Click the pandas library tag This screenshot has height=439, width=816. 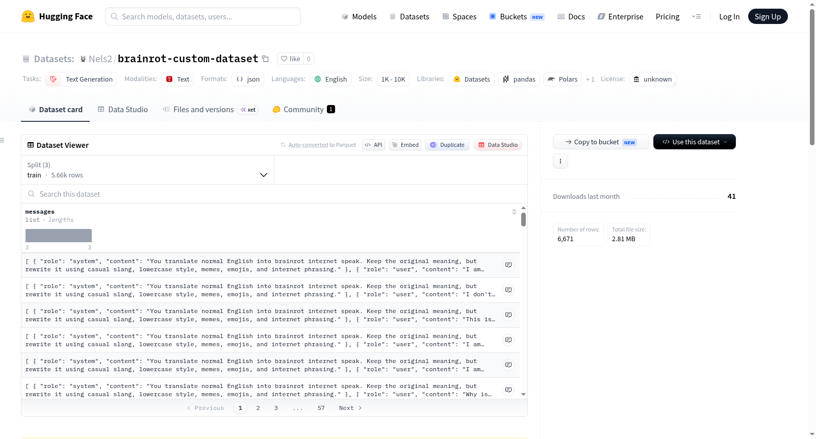519,79
